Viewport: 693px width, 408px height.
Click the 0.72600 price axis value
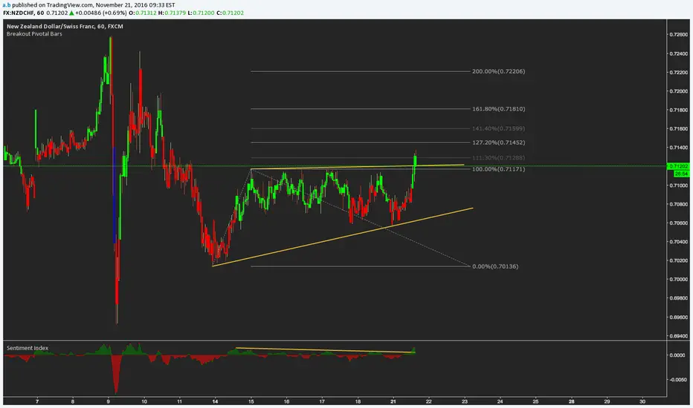678,34
